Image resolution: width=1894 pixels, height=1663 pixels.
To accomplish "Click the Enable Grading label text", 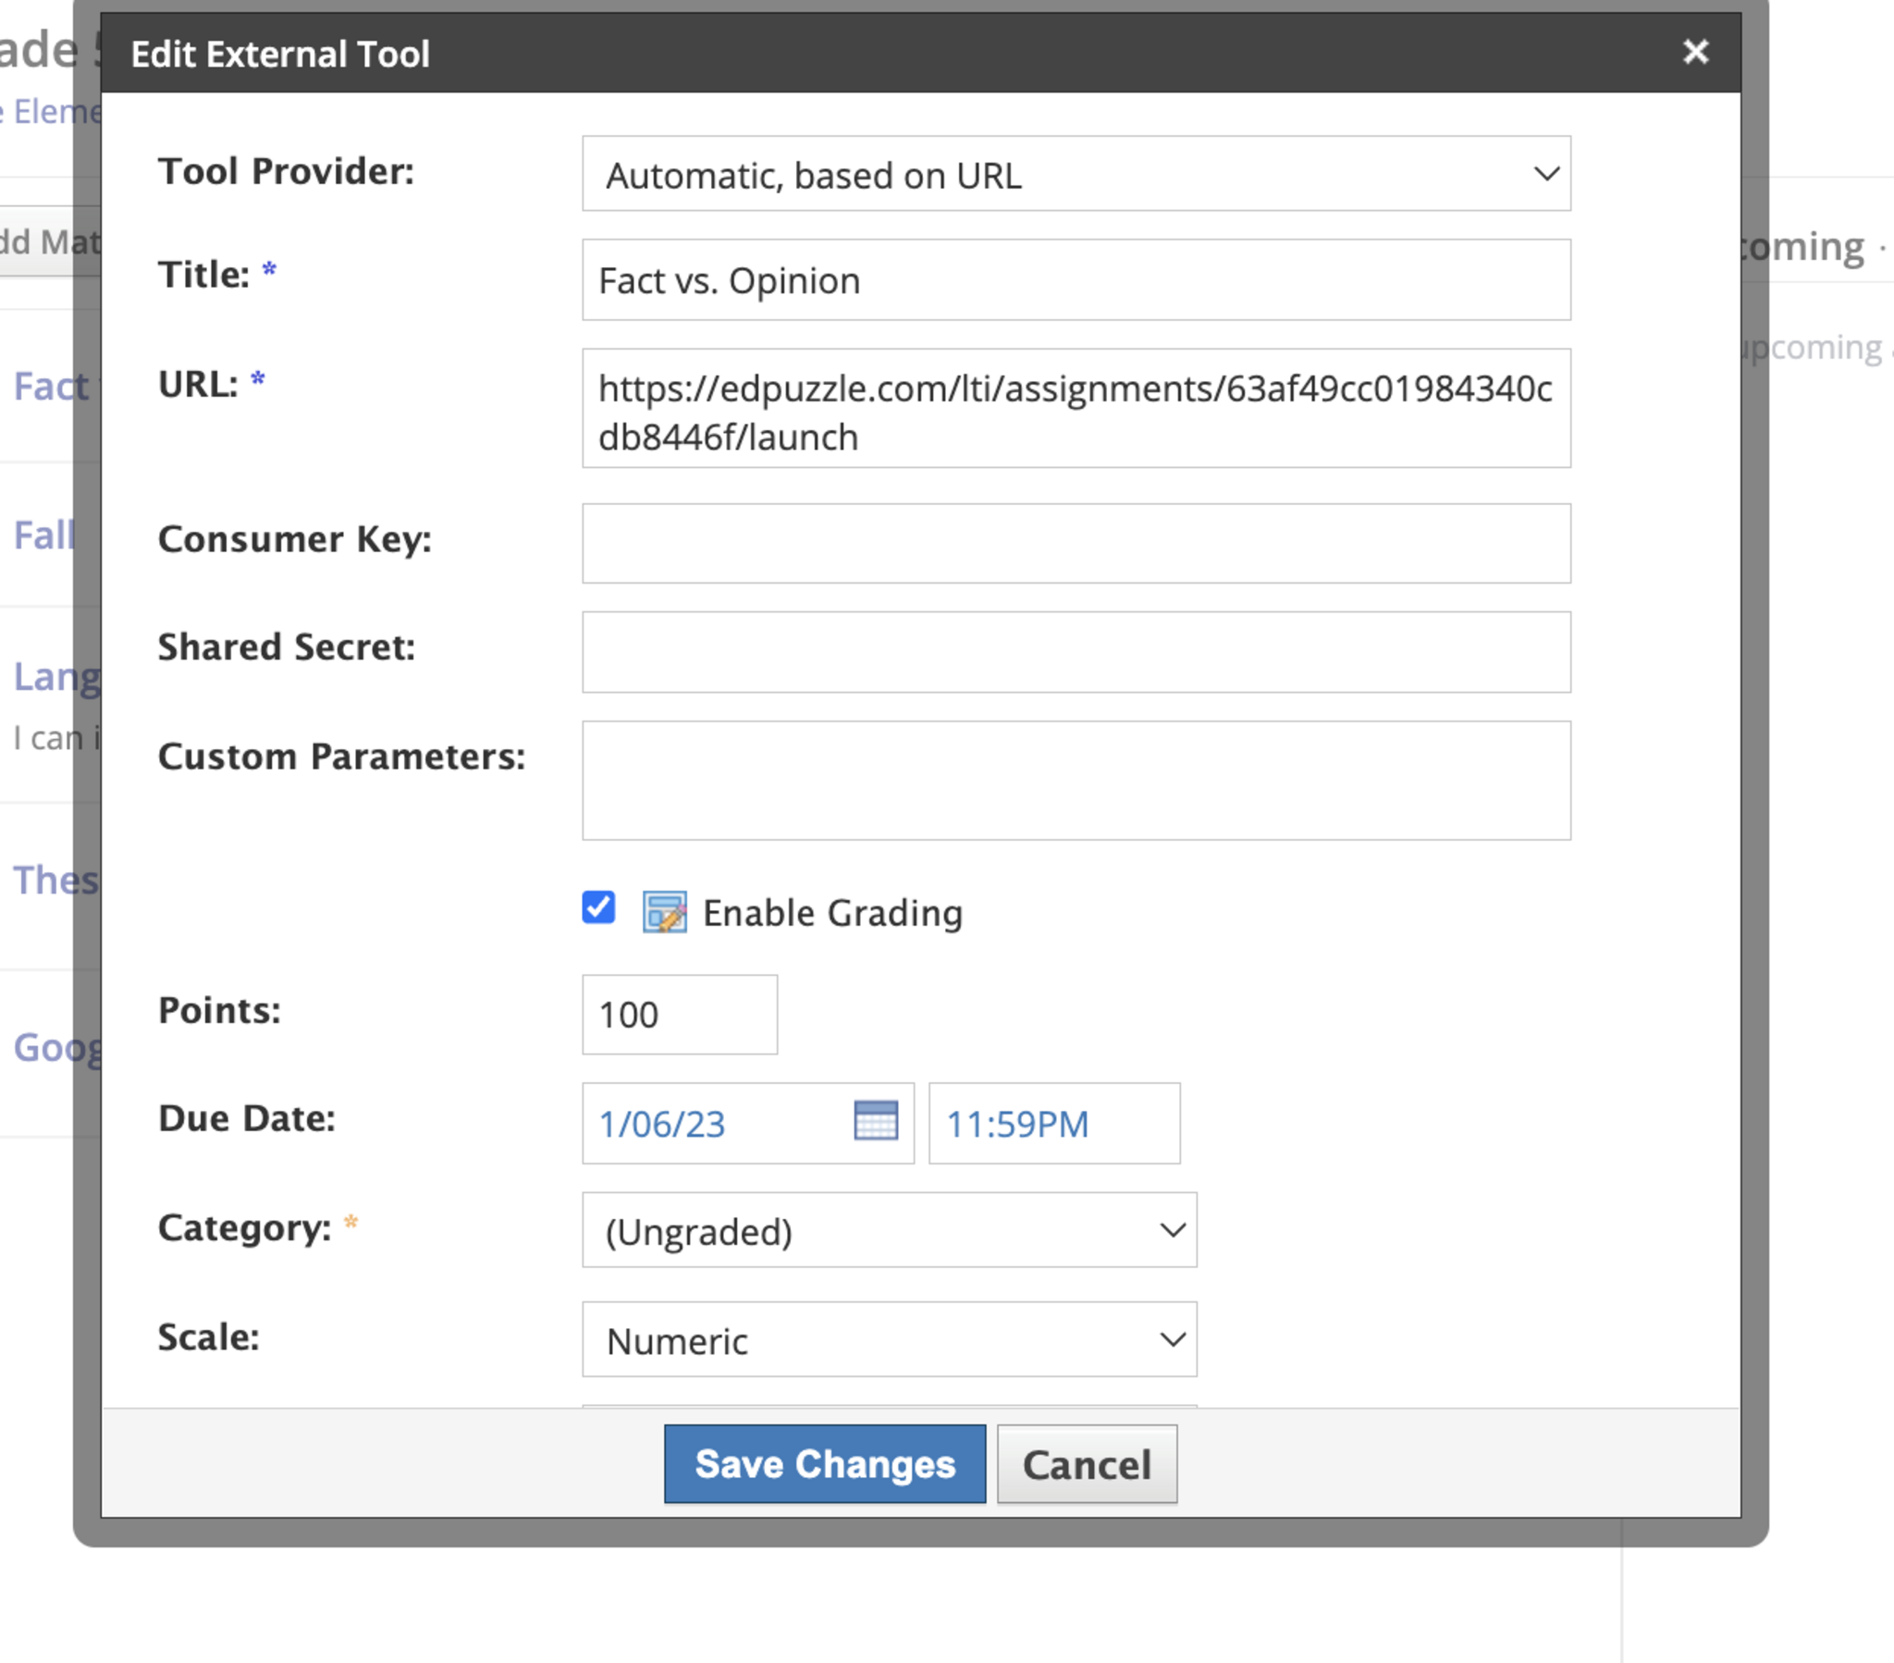I will tap(832, 913).
